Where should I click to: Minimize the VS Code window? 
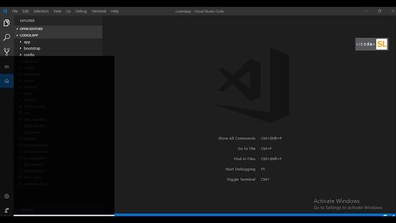click(366, 11)
